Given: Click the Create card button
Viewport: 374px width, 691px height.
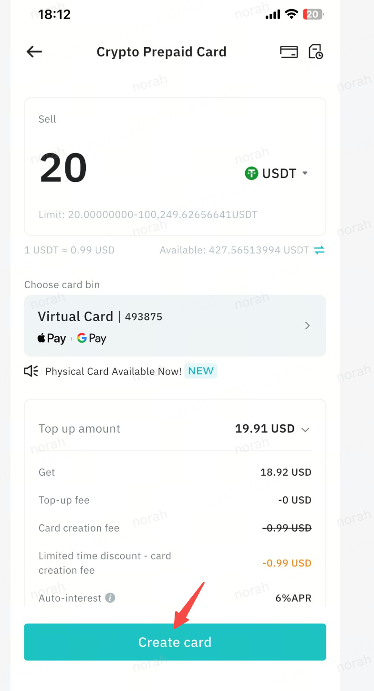Looking at the screenshot, I should pyautogui.click(x=175, y=642).
